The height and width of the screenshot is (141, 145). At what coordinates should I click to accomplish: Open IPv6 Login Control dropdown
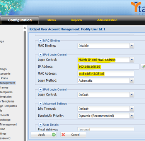[131, 95]
